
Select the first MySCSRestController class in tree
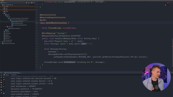click(17, 22)
